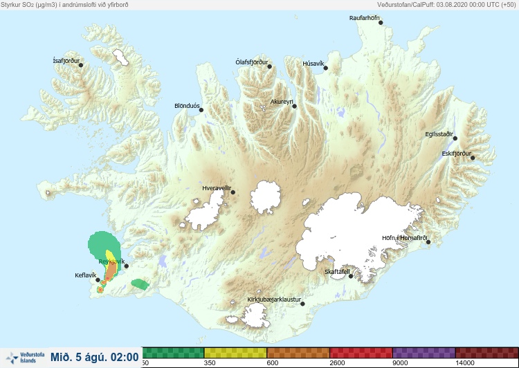Viewport: 519px width, 368px height.
Task: Click the forecast time Mið. 5 ágú. 02:00
Action: [95, 357]
